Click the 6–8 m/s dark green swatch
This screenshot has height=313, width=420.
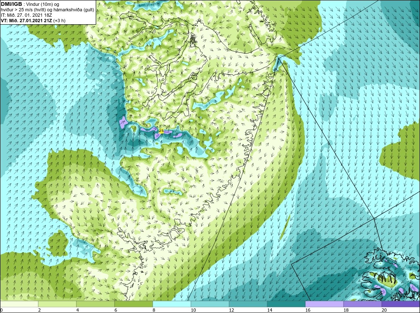point(134,304)
